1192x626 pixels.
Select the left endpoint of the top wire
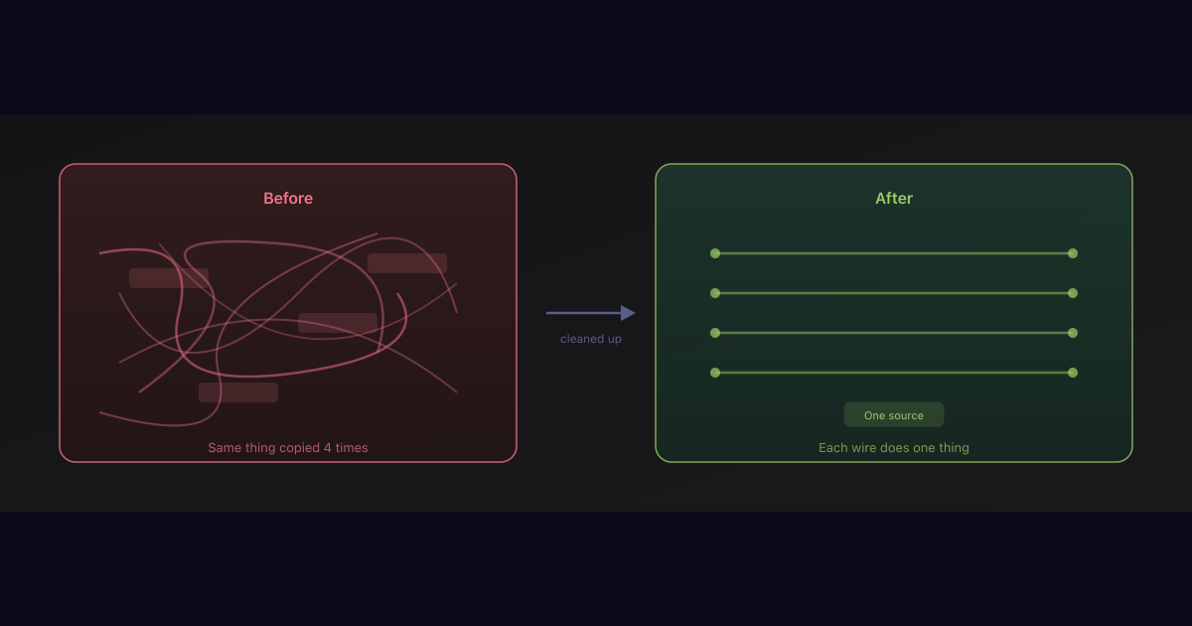coord(715,253)
